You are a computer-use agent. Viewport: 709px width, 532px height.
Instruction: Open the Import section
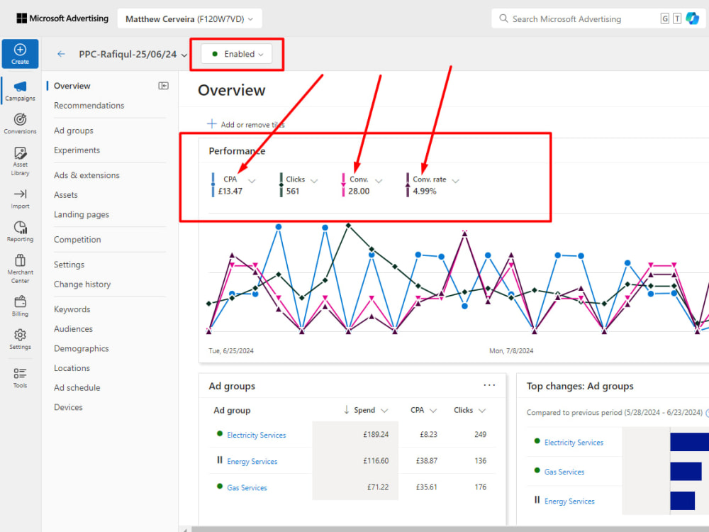click(x=20, y=198)
